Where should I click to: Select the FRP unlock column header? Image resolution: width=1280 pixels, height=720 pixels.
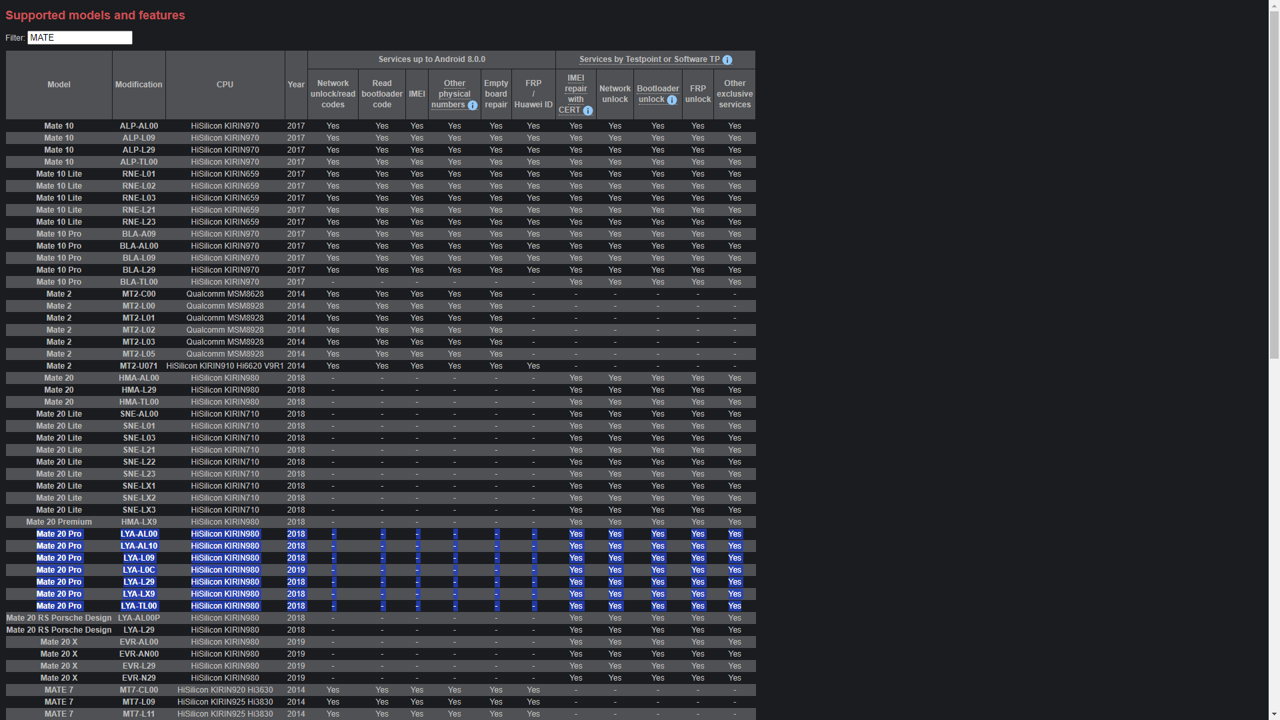tap(698, 93)
